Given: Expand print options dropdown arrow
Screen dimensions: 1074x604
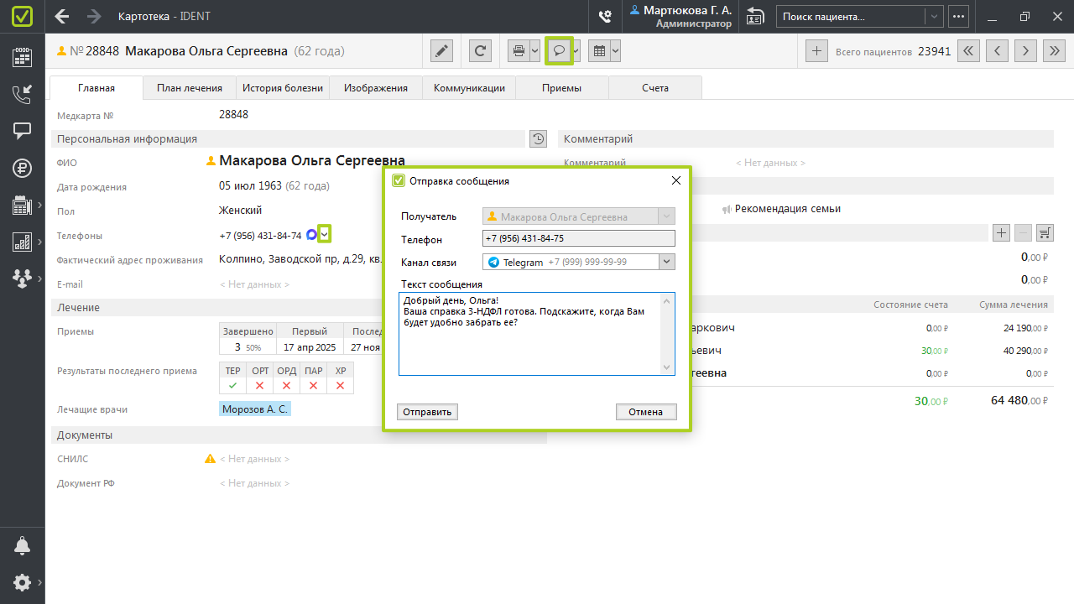Looking at the screenshot, I should (534, 51).
